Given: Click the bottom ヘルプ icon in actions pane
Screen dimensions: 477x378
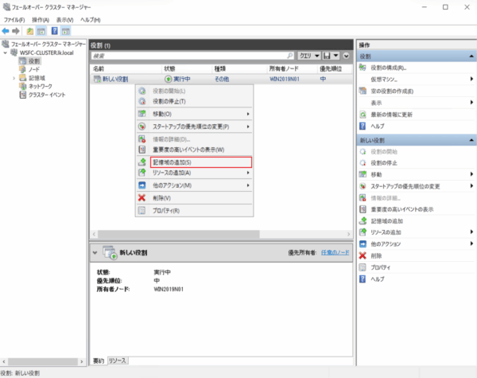Looking at the screenshot, I should coord(363,279).
